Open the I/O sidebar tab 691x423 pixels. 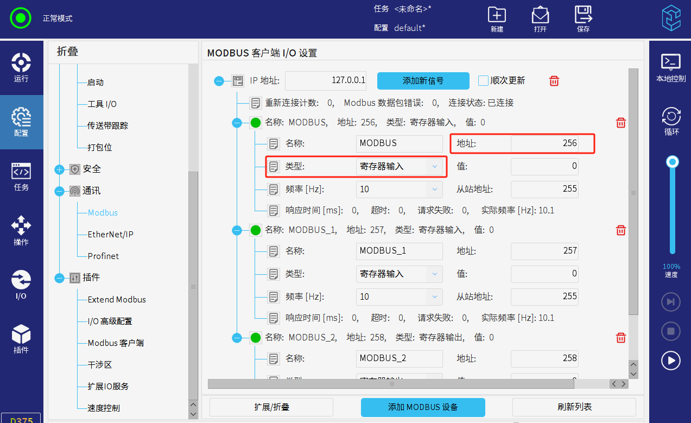21,285
